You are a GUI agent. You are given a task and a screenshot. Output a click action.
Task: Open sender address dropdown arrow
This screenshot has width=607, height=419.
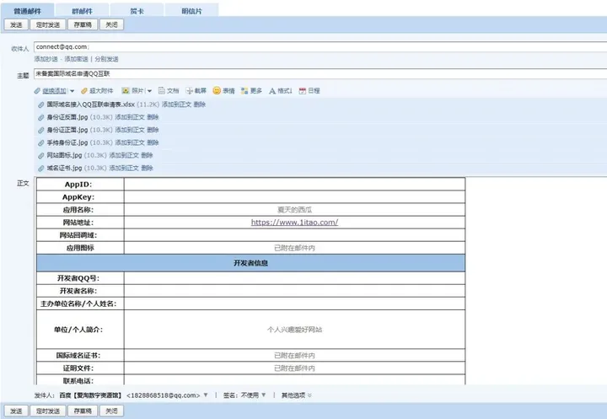206,395
